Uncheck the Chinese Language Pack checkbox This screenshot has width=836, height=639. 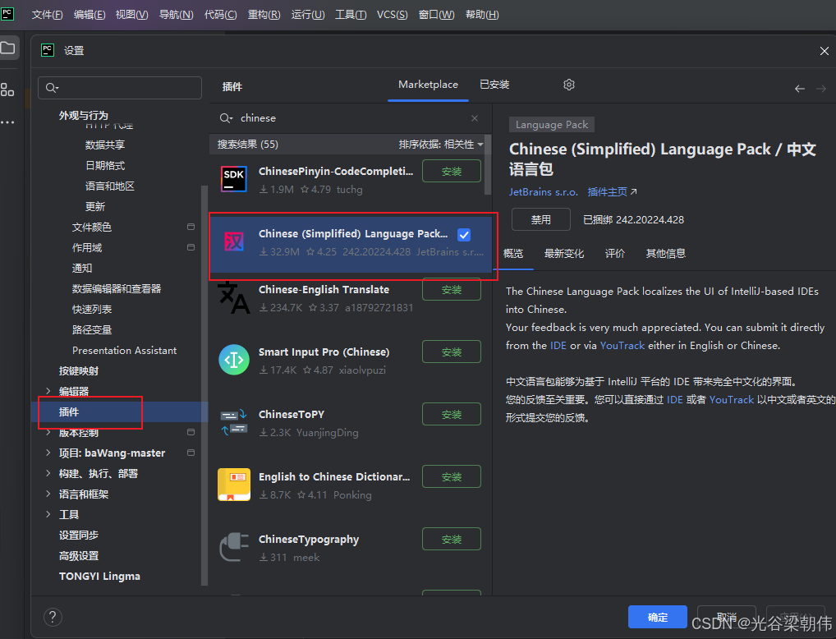click(x=464, y=235)
